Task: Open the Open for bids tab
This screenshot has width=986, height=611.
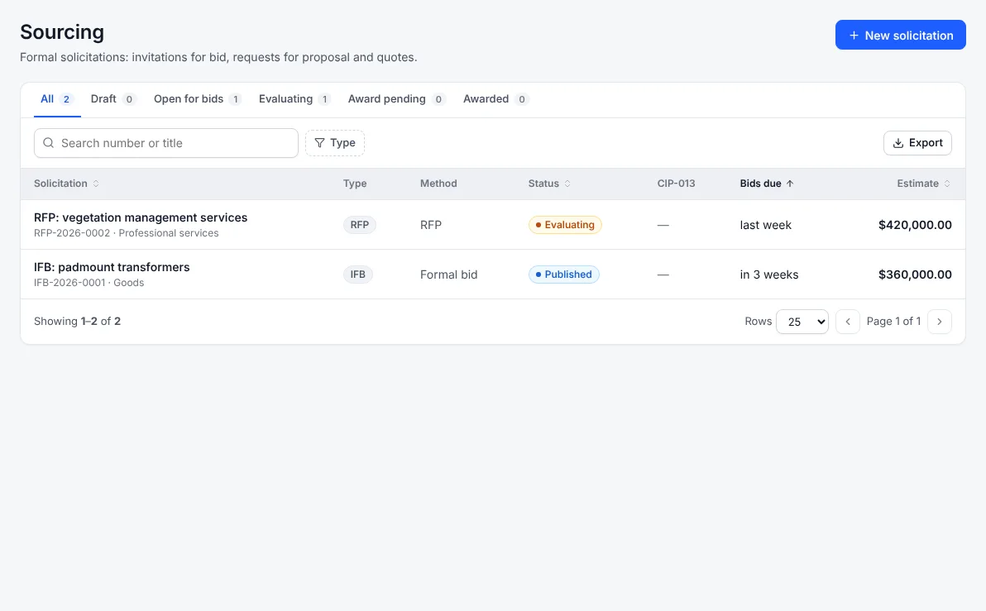Action: 198,99
